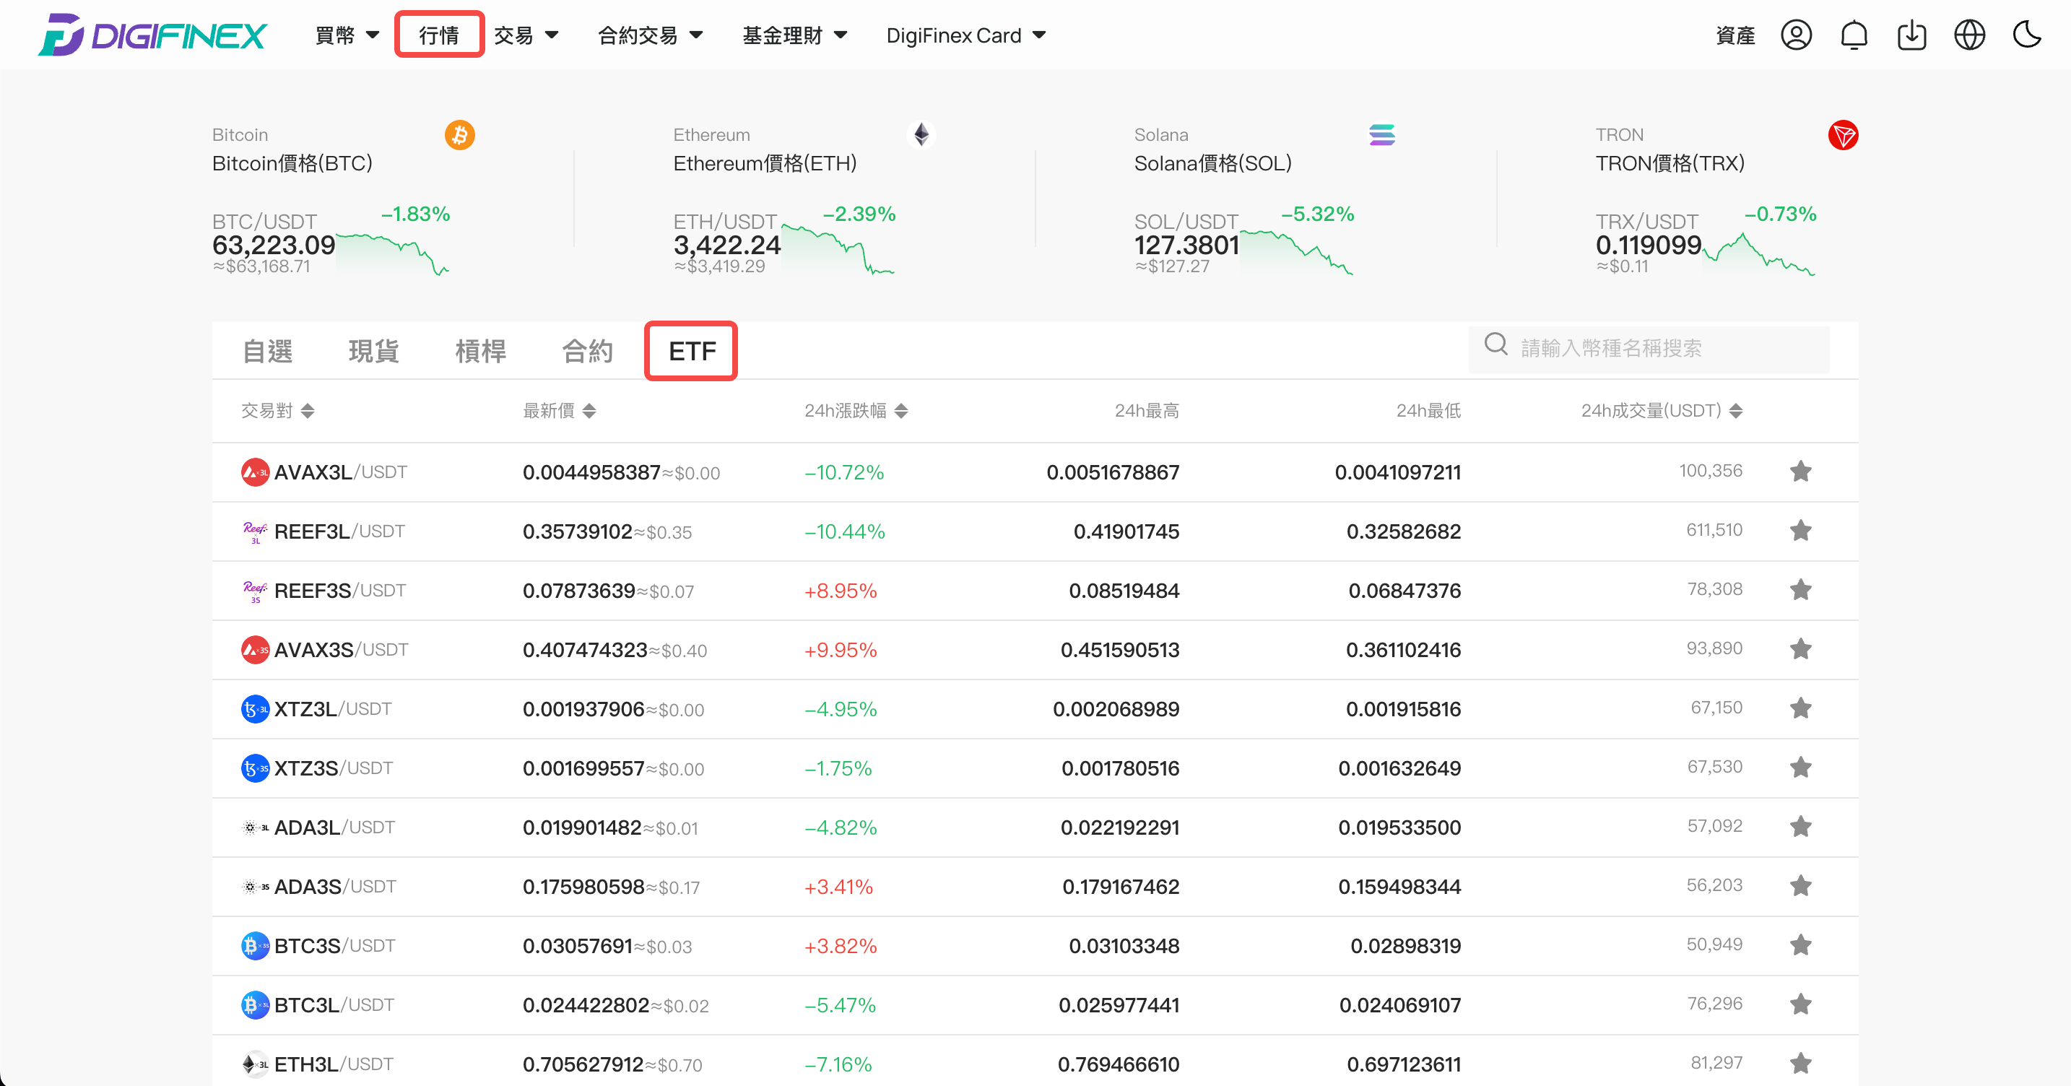Favorite XTZ3L/USDT with the star
The height and width of the screenshot is (1086, 2071).
[1801, 708]
